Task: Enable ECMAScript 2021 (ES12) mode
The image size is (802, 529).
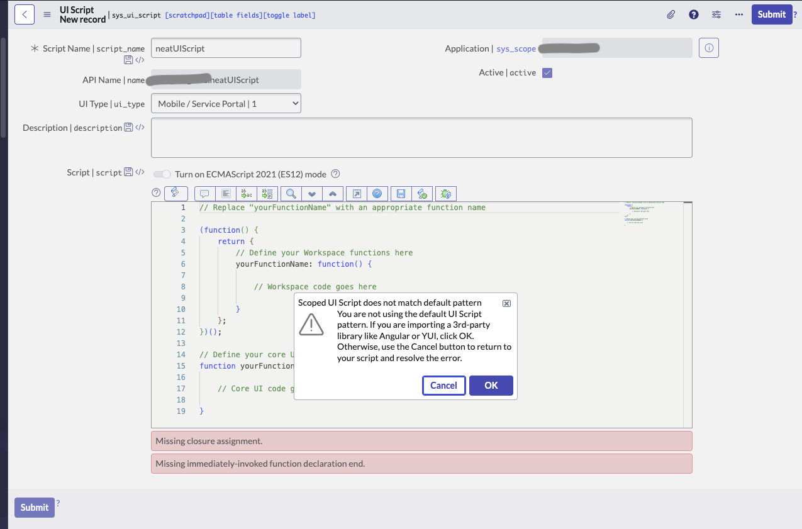Action: [162, 174]
